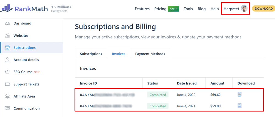Click the SEO Course crown icon
Screen dimensions: 275x117
(7, 72)
